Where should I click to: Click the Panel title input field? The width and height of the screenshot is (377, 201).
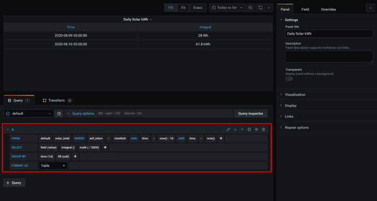tap(329, 34)
